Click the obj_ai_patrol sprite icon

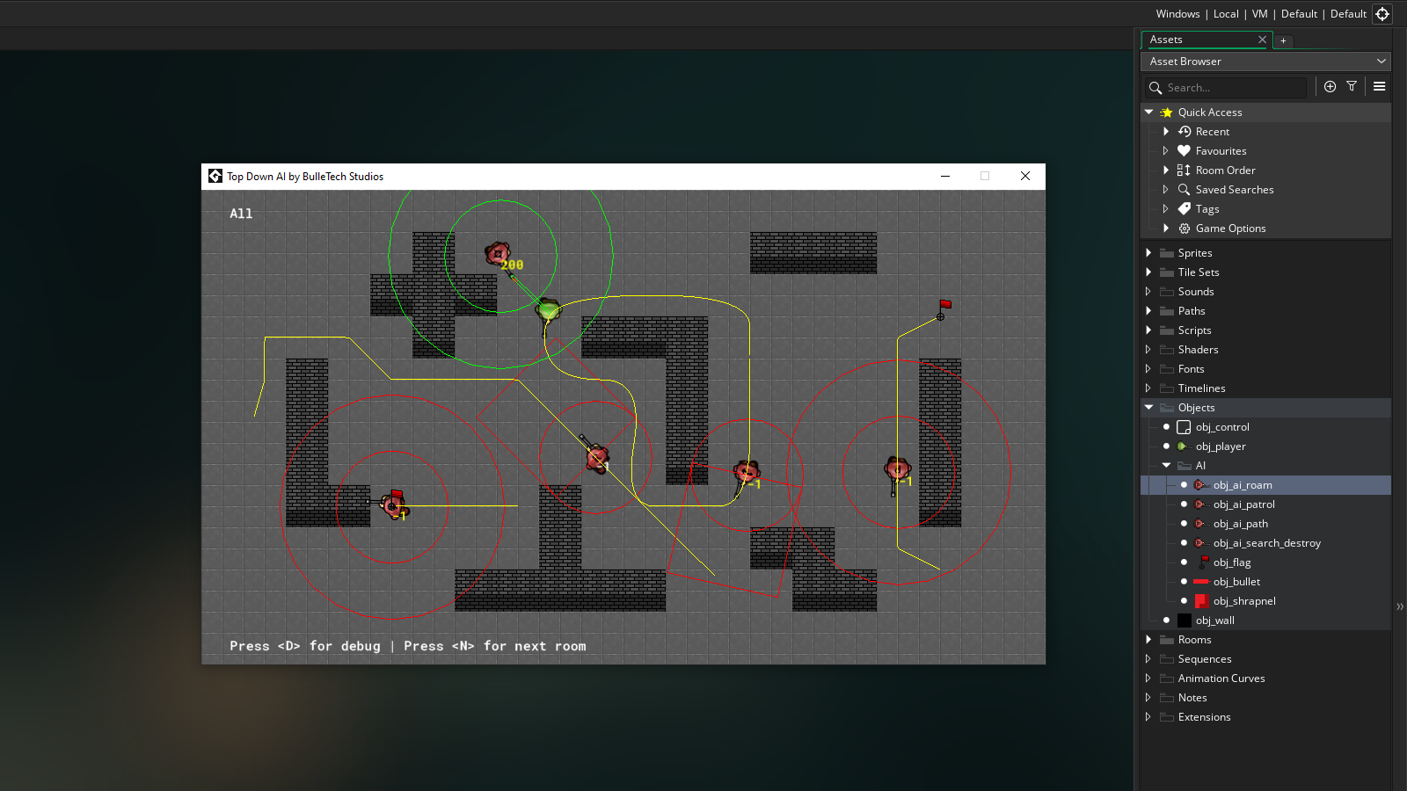[x=1200, y=504]
